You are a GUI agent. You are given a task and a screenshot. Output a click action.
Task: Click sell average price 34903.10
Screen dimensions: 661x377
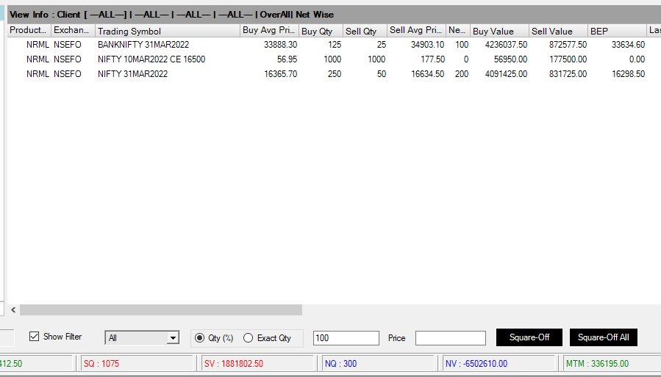click(x=427, y=45)
